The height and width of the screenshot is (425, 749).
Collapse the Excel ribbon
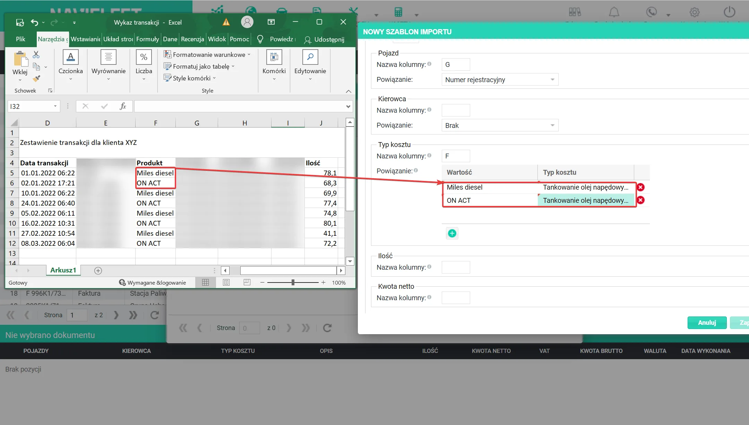tap(348, 91)
